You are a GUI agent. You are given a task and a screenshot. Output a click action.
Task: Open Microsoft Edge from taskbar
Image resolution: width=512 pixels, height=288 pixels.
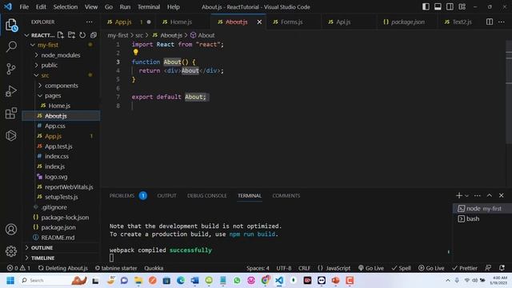pyautogui.click(x=181, y=280)
